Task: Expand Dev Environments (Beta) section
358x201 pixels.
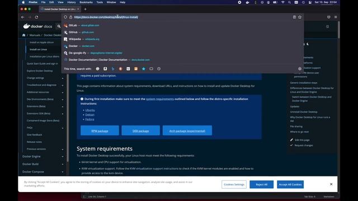Action: tap(63, 99)
